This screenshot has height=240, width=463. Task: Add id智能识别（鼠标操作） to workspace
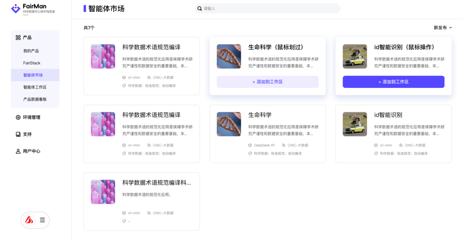(393, 82)
